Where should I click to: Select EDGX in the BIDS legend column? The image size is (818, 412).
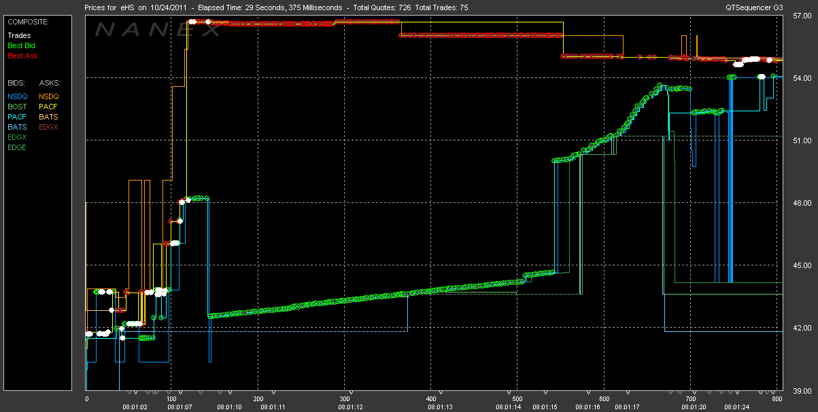tap(18, 137)
